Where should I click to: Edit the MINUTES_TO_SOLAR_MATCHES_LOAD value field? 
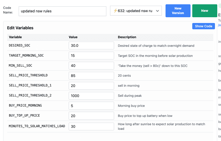click(x=91, y=126)
